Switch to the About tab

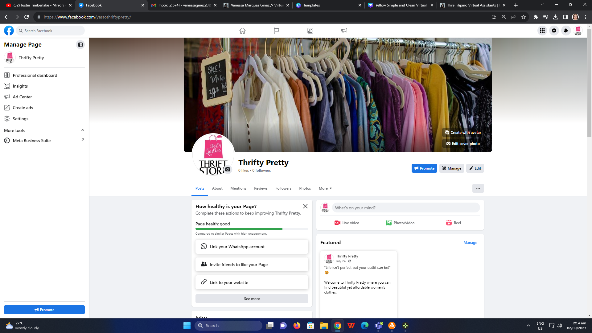217,188
